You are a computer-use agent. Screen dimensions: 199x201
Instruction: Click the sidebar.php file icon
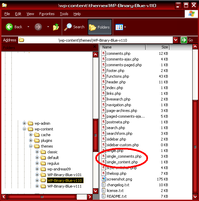click(x=104, y=139)
